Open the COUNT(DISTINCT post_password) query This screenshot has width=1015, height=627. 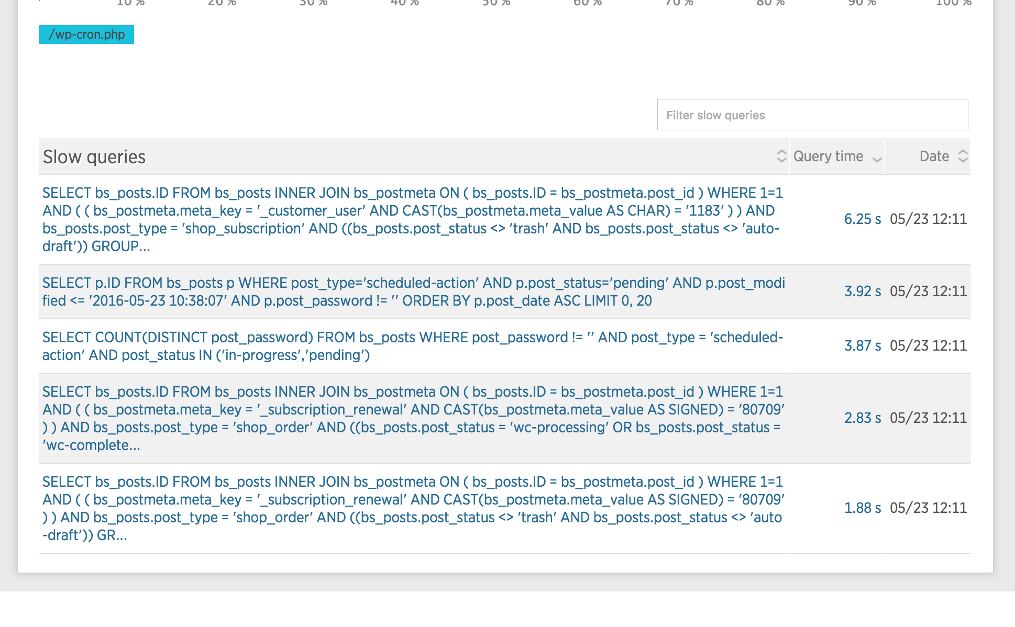pos(413,346)
